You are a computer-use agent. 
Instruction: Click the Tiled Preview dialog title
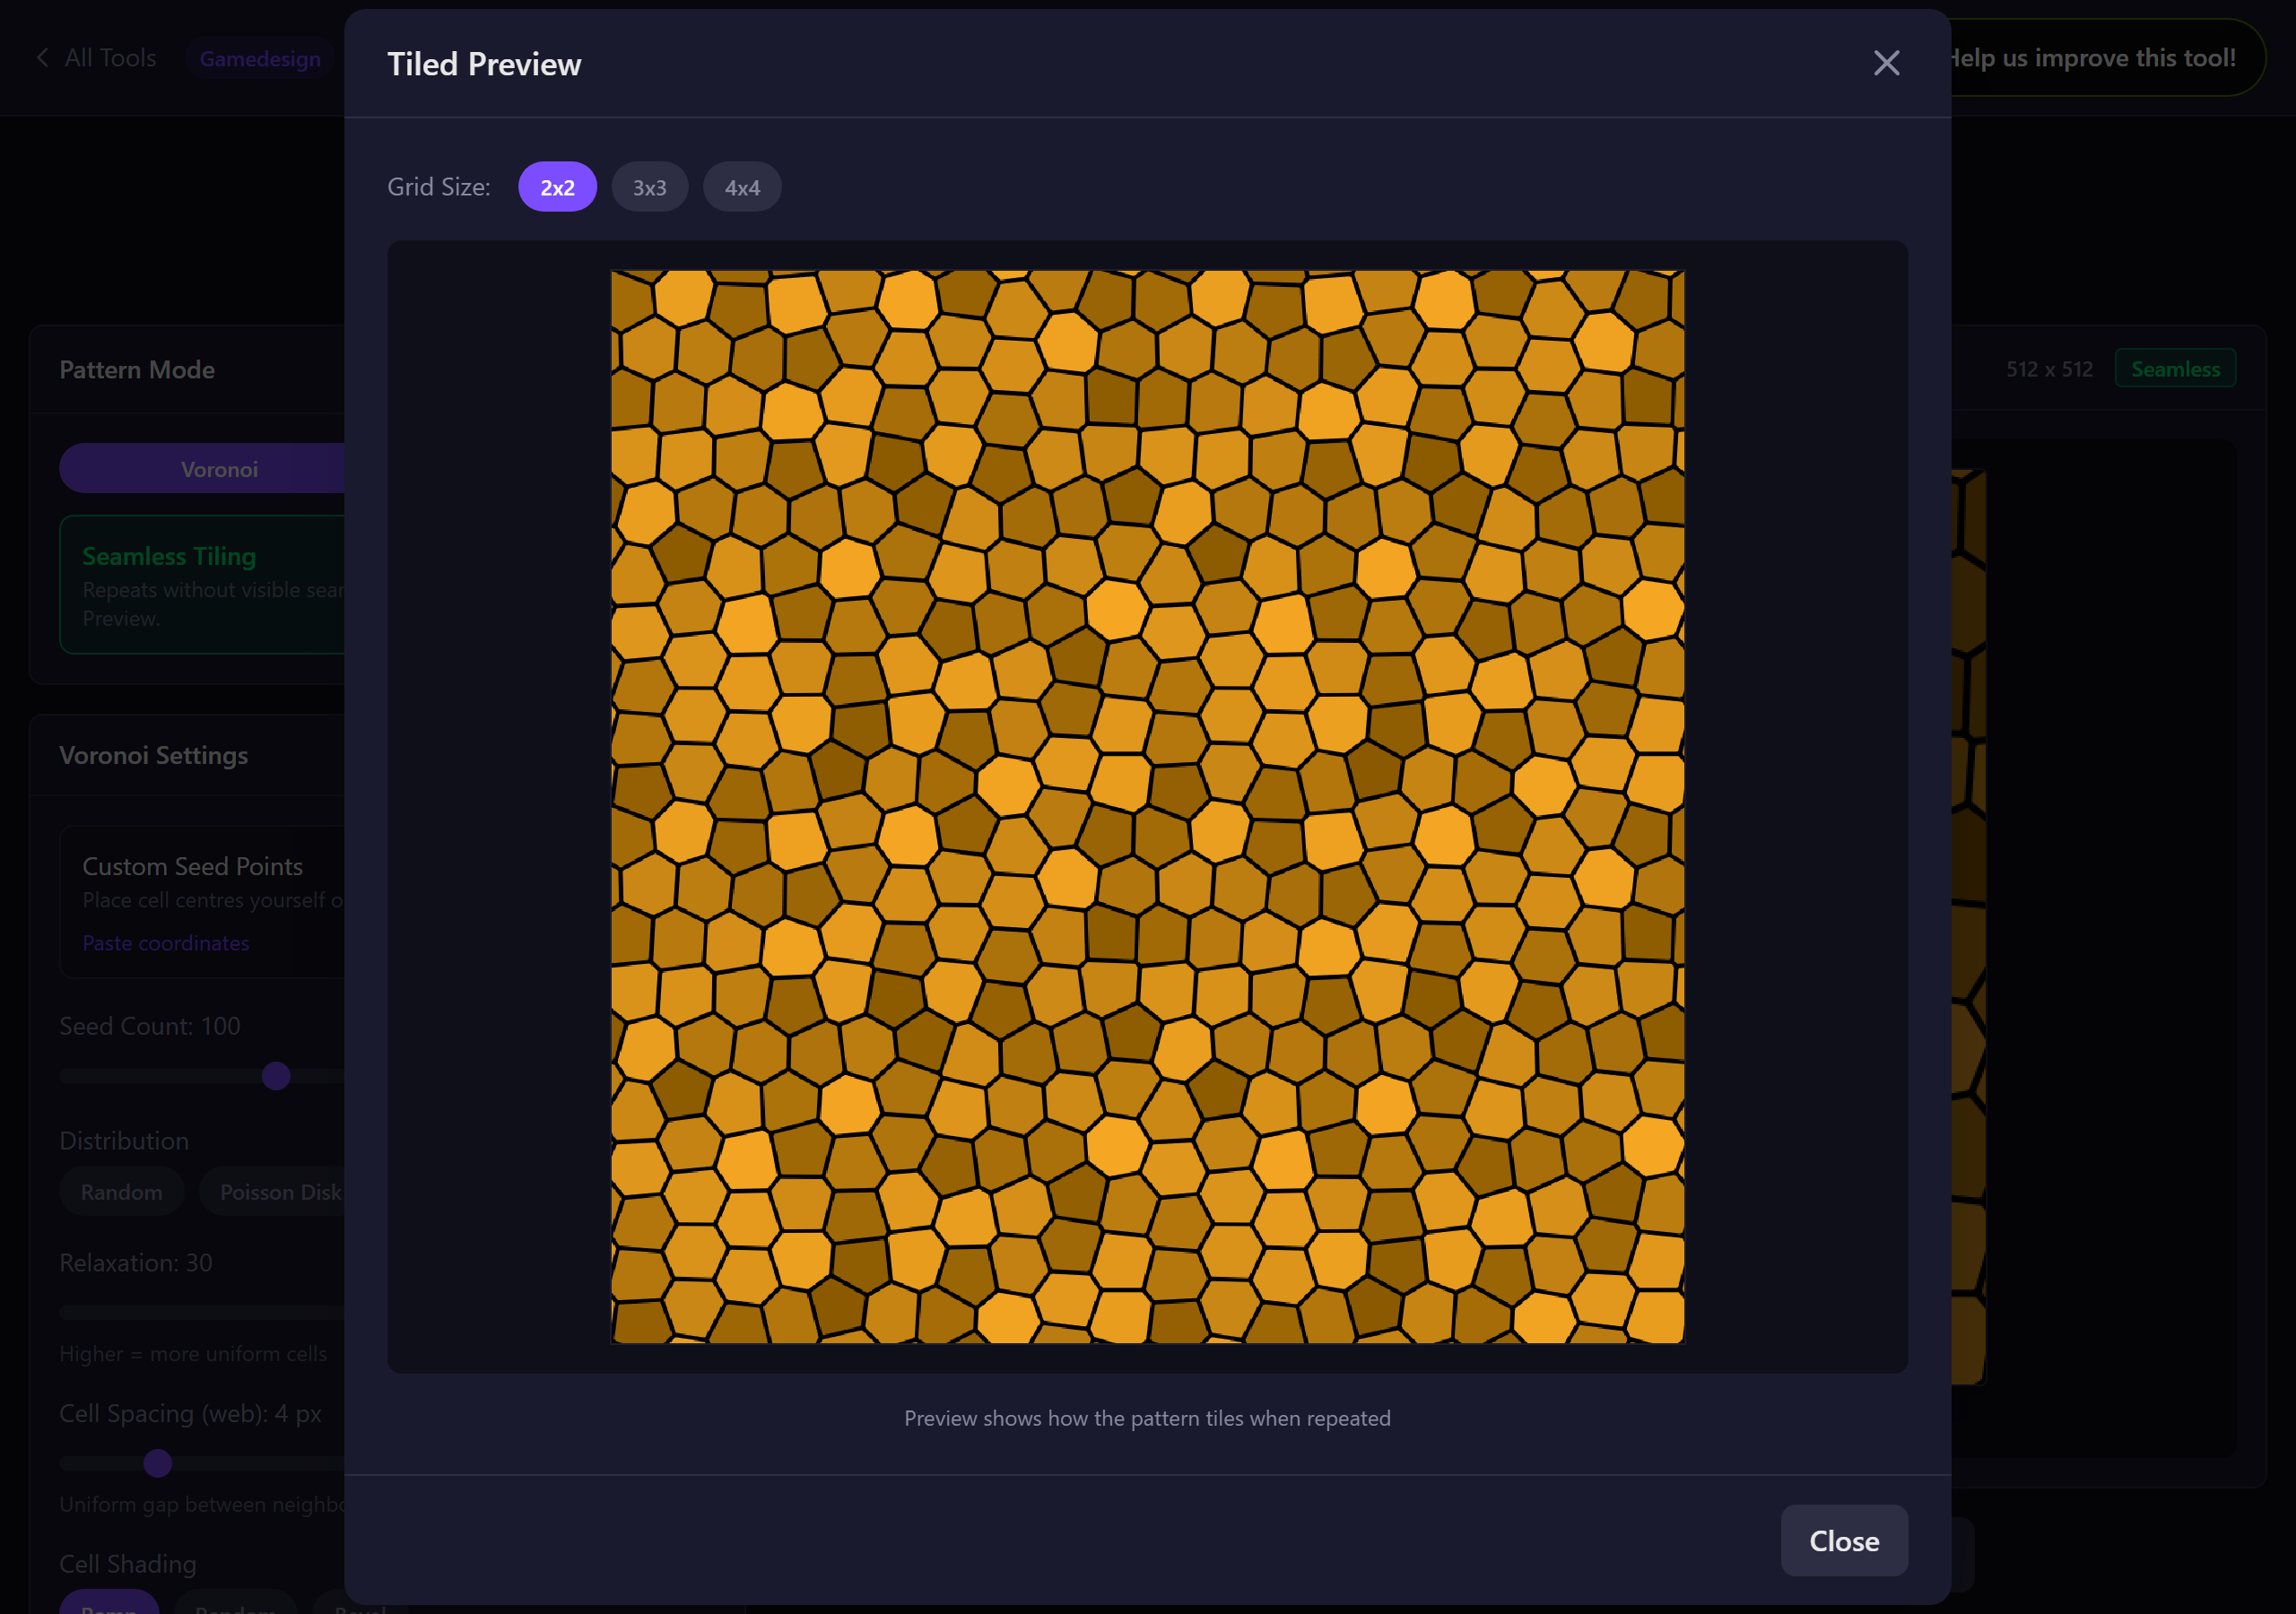pos(484,64)
